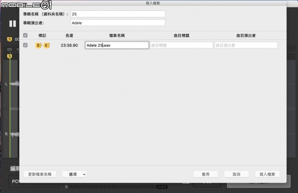This screenshot has height=193, width=298.
Task: Click the 曲目演出者 column header
Action: point(246,36)
